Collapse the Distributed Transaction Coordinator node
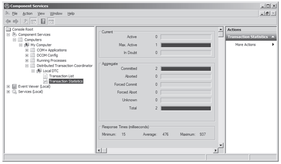The width and height of the screenshot is (281, 164). pos(27,66)
